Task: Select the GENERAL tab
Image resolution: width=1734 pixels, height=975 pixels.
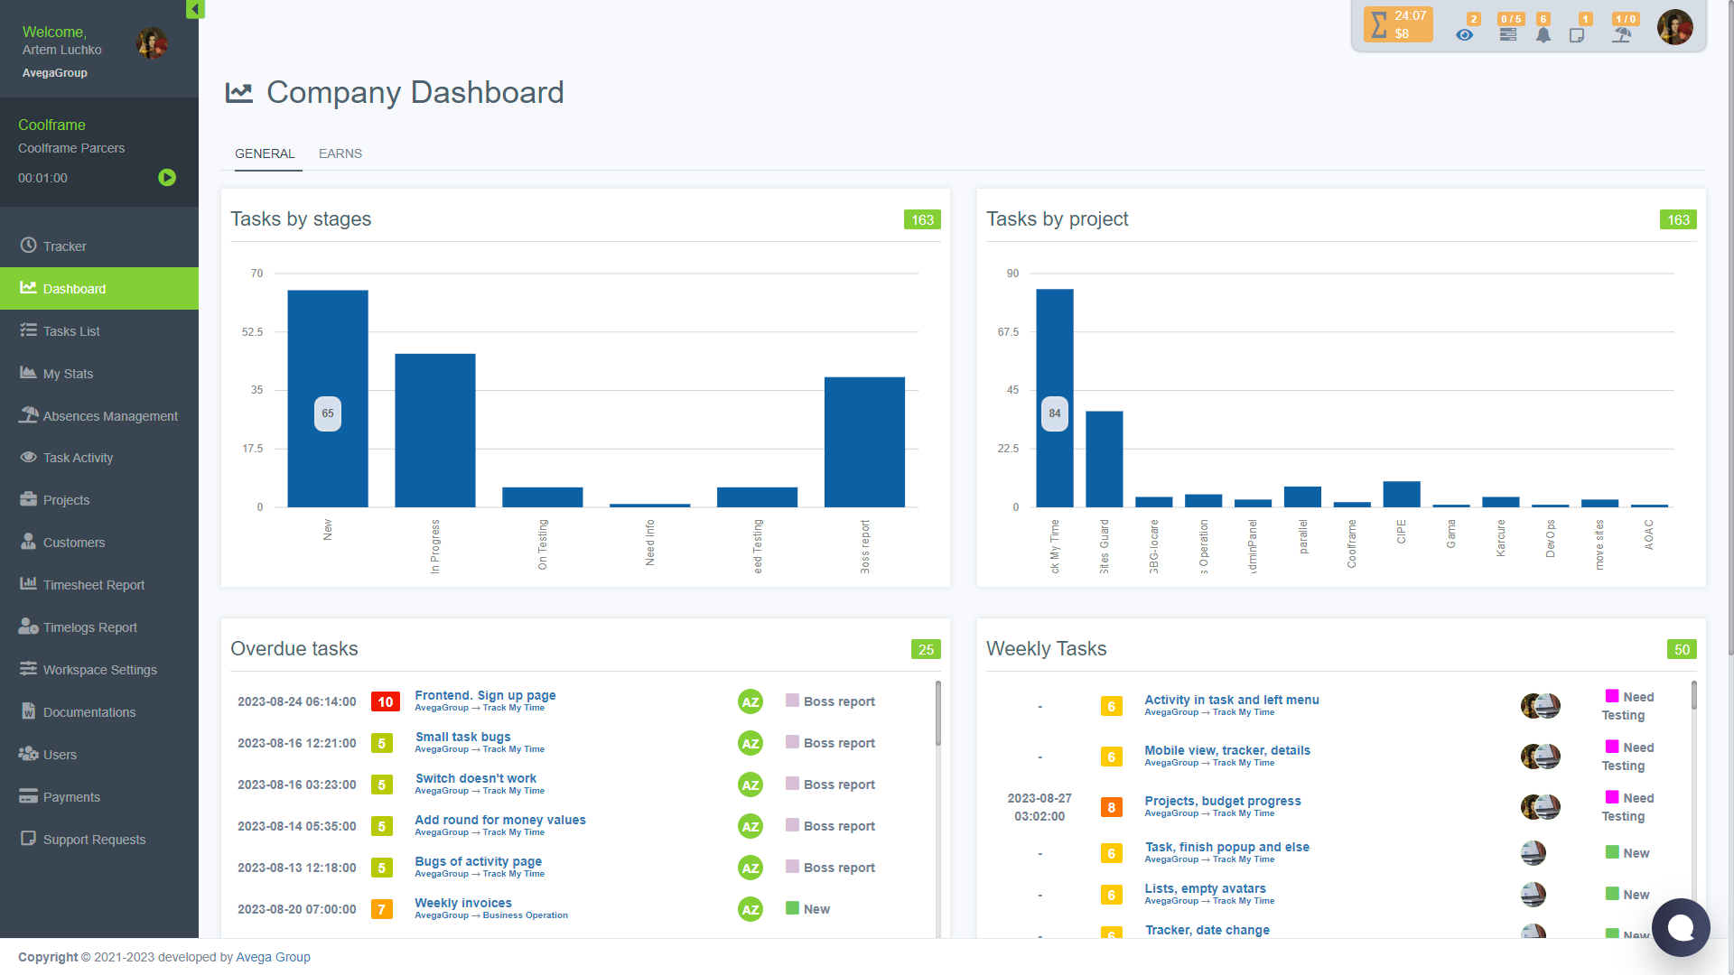Action: click(265, 153)
